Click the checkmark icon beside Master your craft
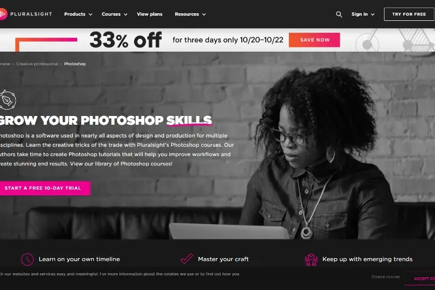 (x=187, y=259)
